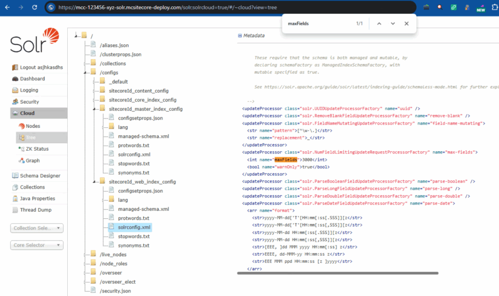The height and width of the screenshot is (296, 499).
Task: Open the ZK Status view
Action: [x=37, y=149]
